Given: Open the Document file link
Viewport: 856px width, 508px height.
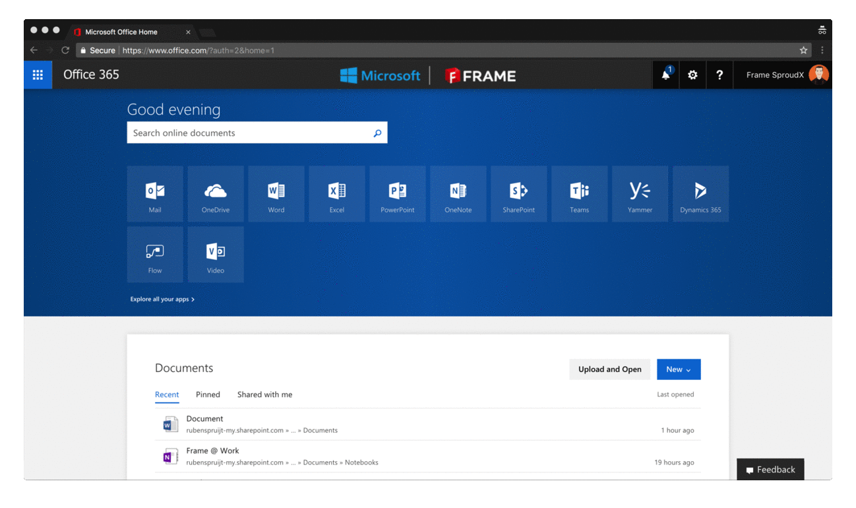Looking at the screenshot, I should pos(204,419).
